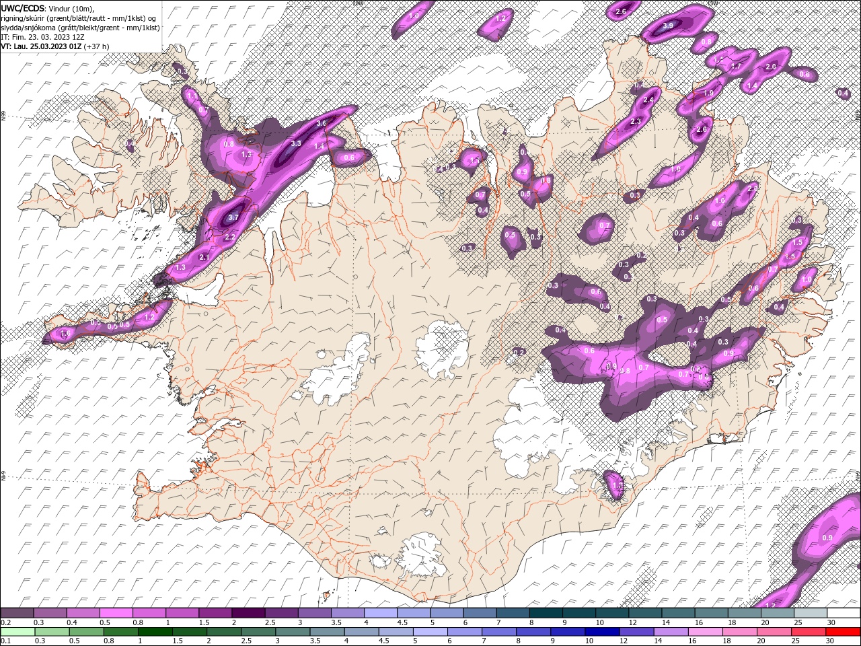Click the 3.3 value label on the map
Screen dimensions: 861x646
pos(296,143)
